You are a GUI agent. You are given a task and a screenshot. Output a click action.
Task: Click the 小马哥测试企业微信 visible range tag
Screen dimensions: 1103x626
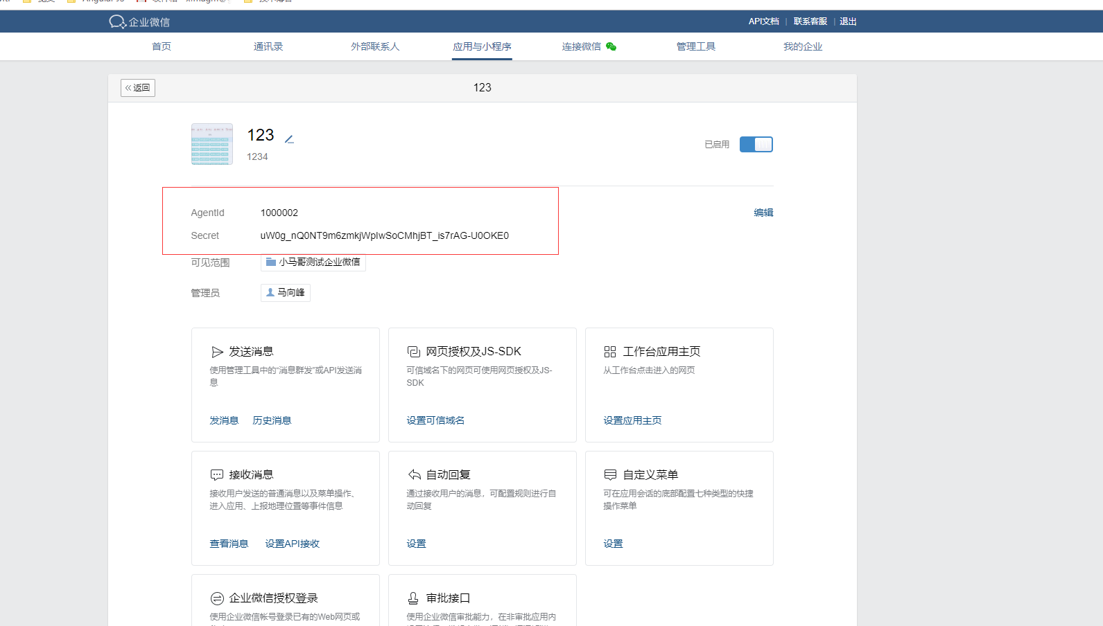[x=313, y=262]
